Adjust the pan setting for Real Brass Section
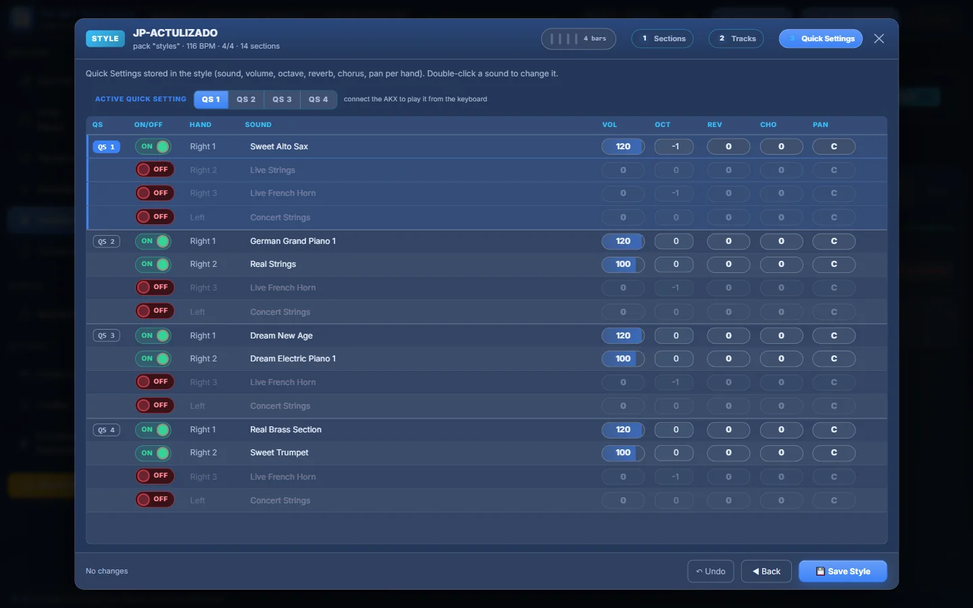The width and height of the screenshot is (973, 608). (834, 430)
